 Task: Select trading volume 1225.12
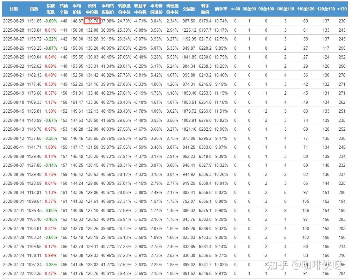(189, 30)
